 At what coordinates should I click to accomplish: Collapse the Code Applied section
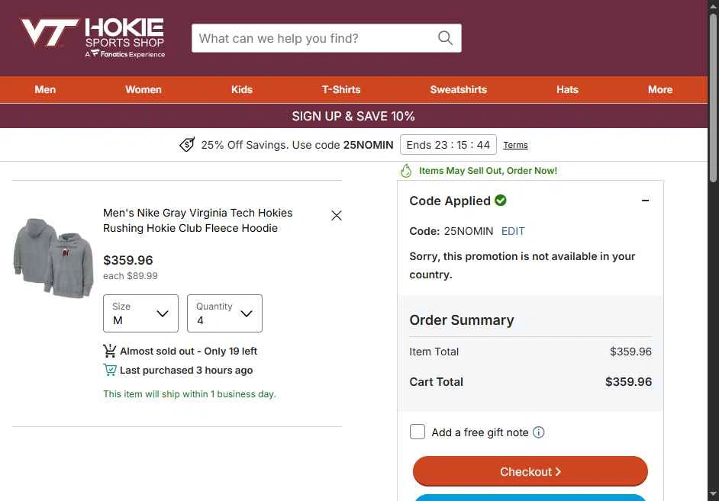[645, 201]
